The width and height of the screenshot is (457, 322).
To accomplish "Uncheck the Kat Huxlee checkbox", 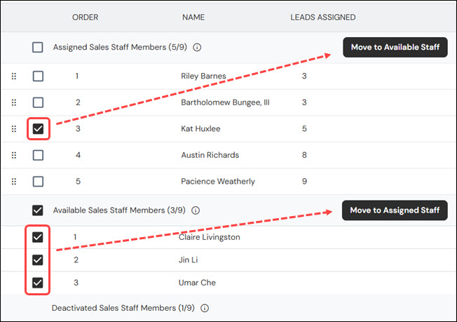I will point(38,128).
